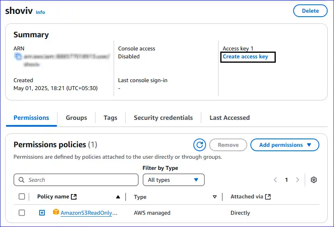Select all policies with header checkbox
Screen dimensions: 334x227
pos(22,196)
